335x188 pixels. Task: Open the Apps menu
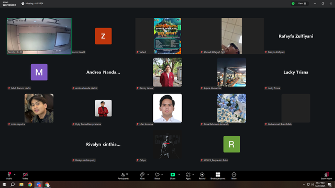[188, 176]
